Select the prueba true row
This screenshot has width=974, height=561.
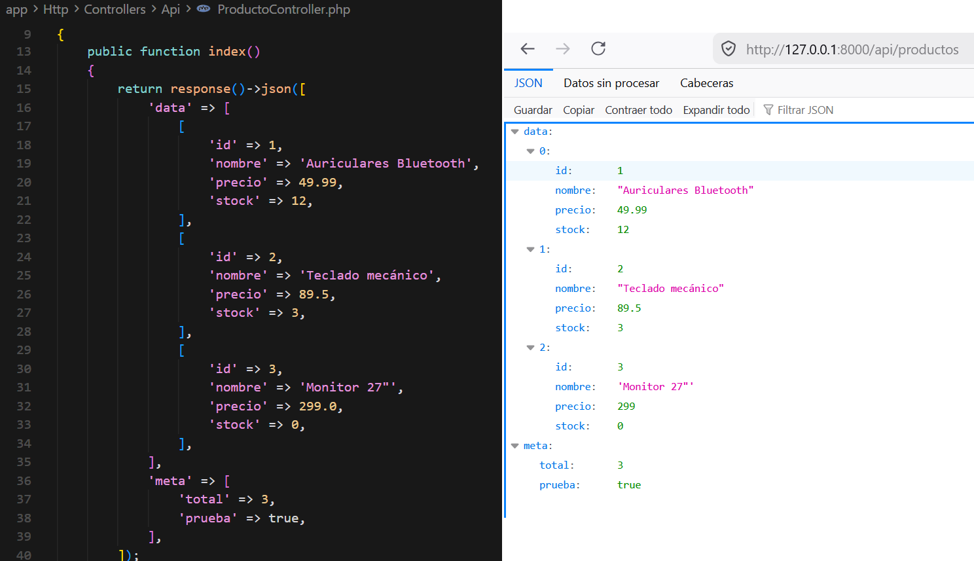740,485
